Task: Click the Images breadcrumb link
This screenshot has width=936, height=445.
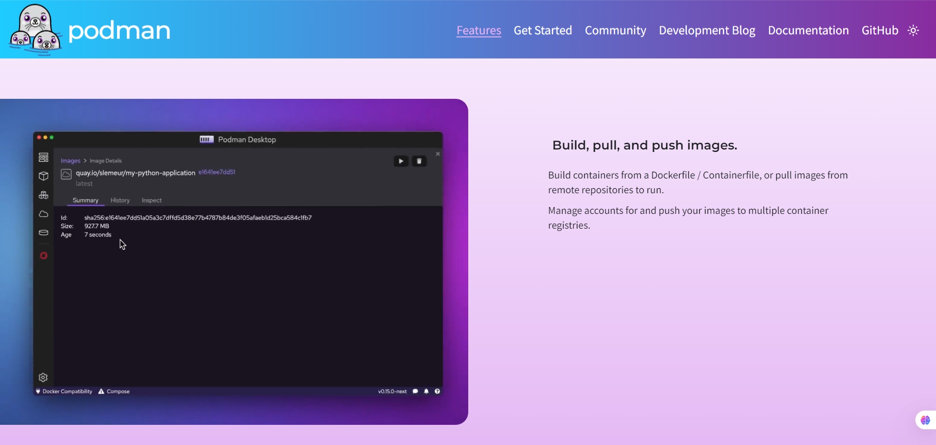Action: pos(70,161)
